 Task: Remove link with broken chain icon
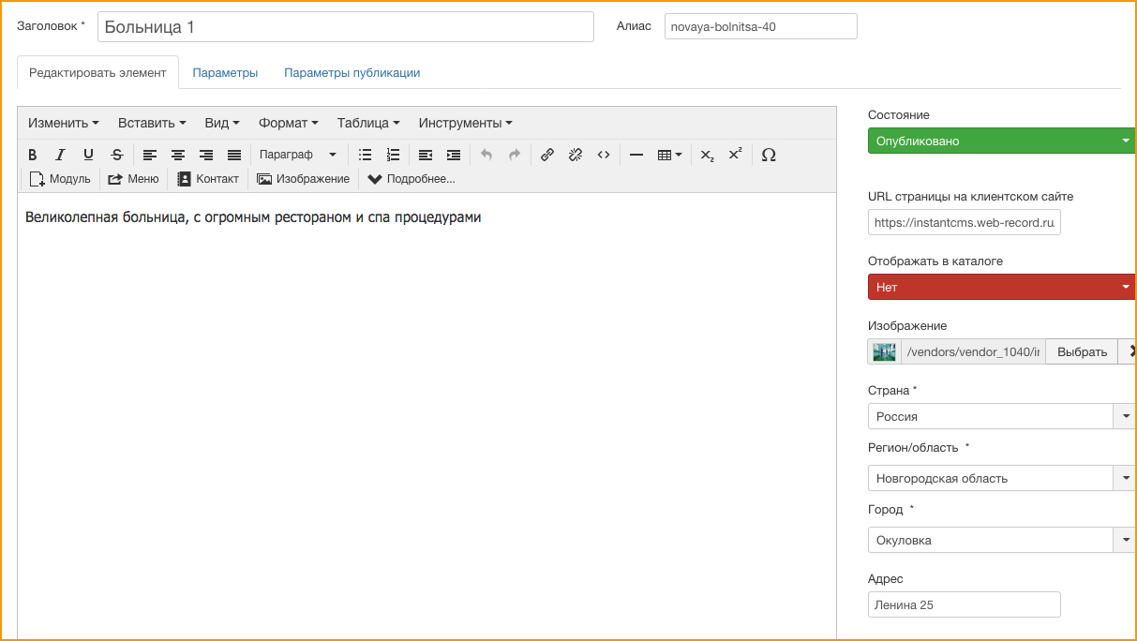click(x=576, y=155)
